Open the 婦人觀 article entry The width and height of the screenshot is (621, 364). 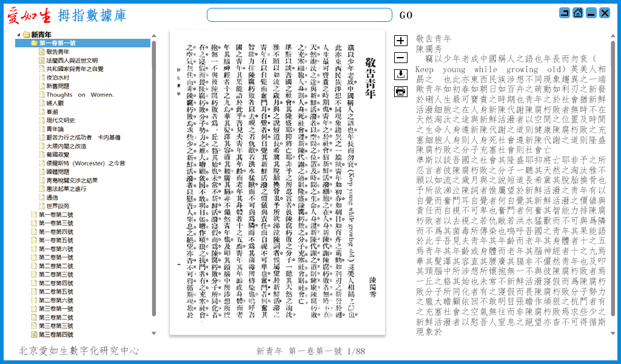click(x=55, y=103)
